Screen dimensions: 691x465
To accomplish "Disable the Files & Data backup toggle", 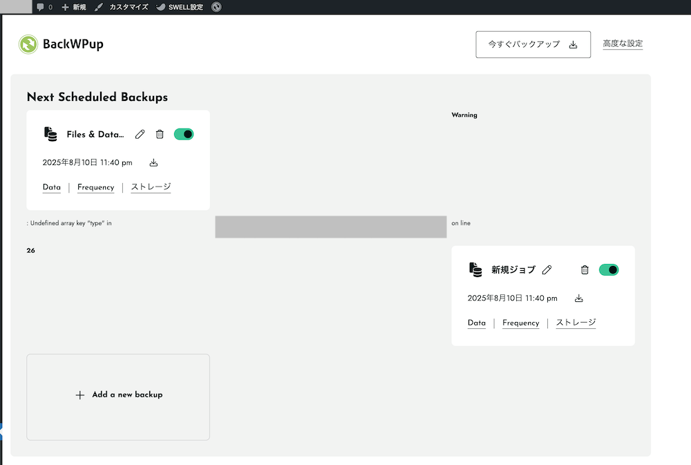I will (184, 134).
